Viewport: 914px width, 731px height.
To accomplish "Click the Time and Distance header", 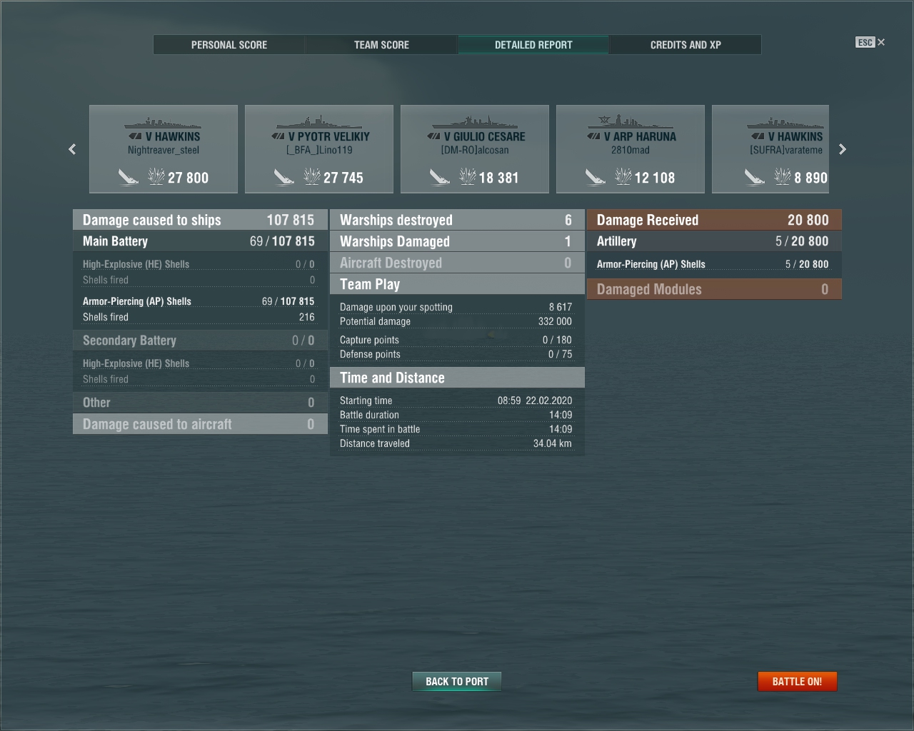I will coord(457,378).
